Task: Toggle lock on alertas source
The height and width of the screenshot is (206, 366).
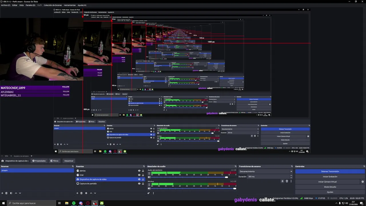Action: tap(143, 171)
